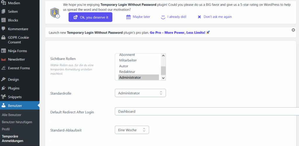Click the Default Redirect After Login field
The image size is (299, 146).
click(207, 111)
